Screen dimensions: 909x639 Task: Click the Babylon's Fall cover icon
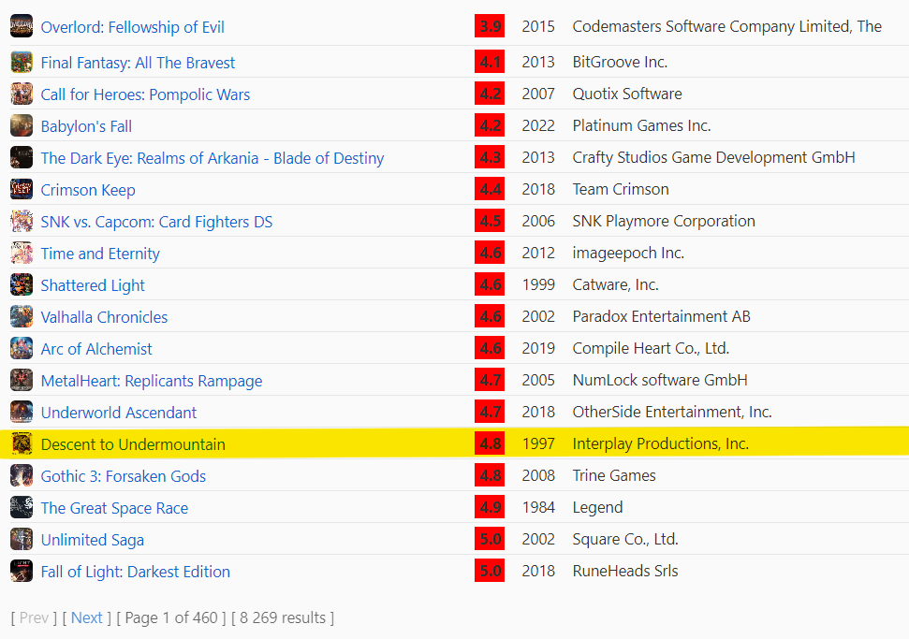[22, 125]
